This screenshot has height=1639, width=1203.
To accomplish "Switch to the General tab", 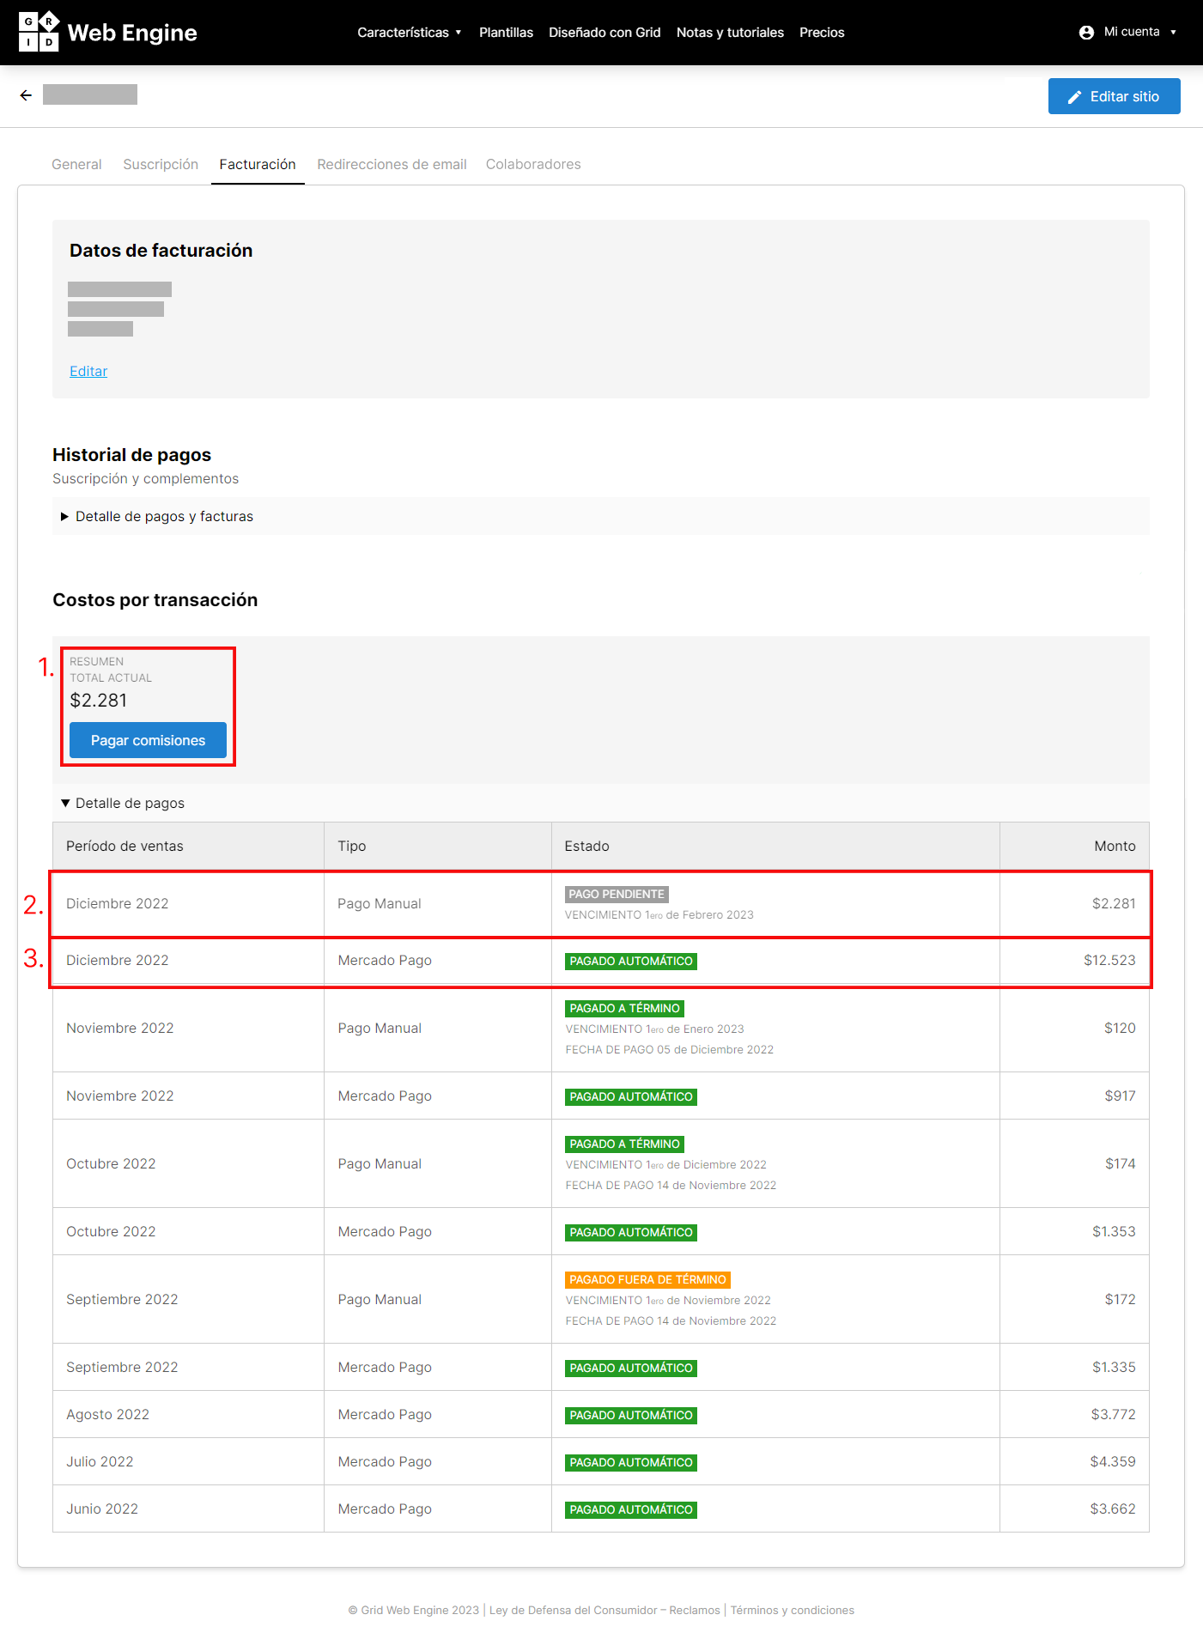I will click(76, 164).
